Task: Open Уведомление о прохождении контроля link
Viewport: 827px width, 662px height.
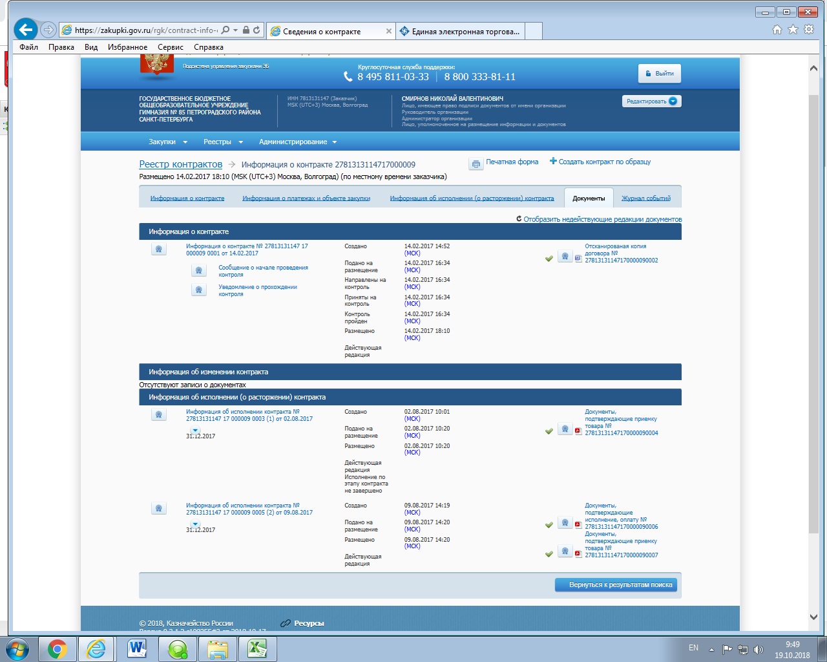Action: [x=258, y=290]
